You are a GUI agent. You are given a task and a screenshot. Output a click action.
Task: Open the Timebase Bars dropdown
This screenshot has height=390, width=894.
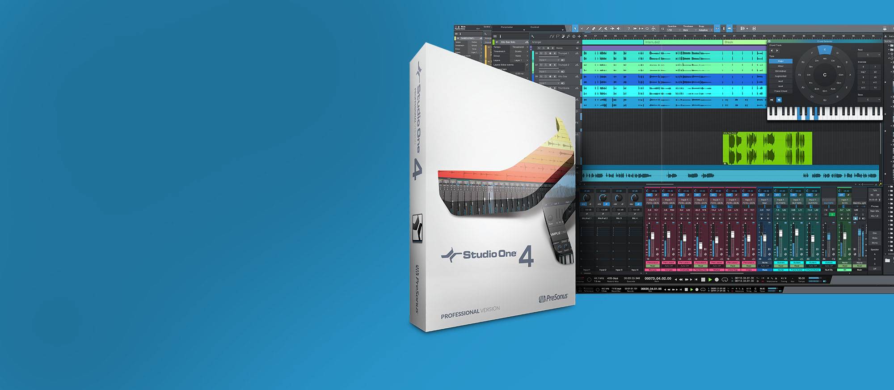(x=689, y=30)
